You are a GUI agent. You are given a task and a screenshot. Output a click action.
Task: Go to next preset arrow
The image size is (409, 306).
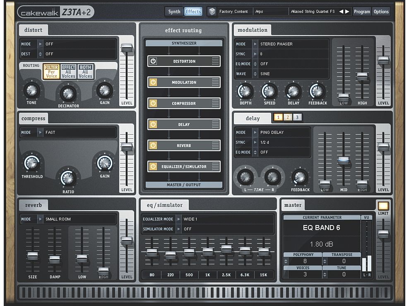point(347,12)
